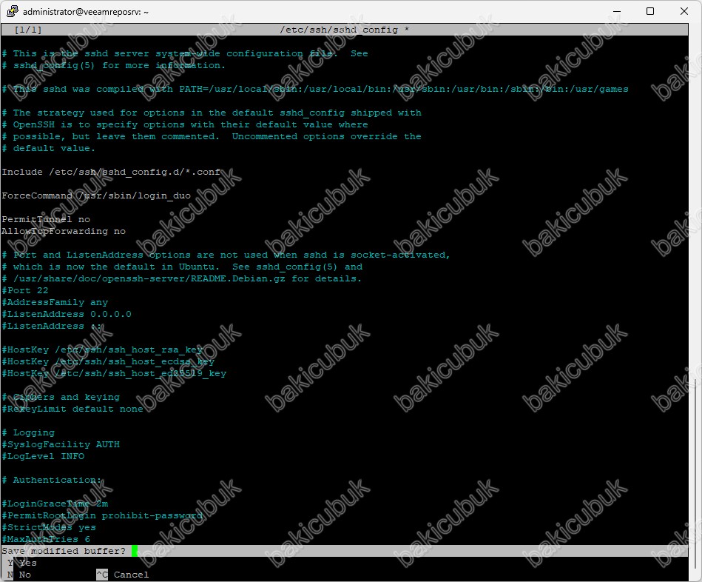Viewport: 702px width, 582px height.
Task: Click the 'OpenSSH is to specify options' line
Action: [x=185, y=124]
